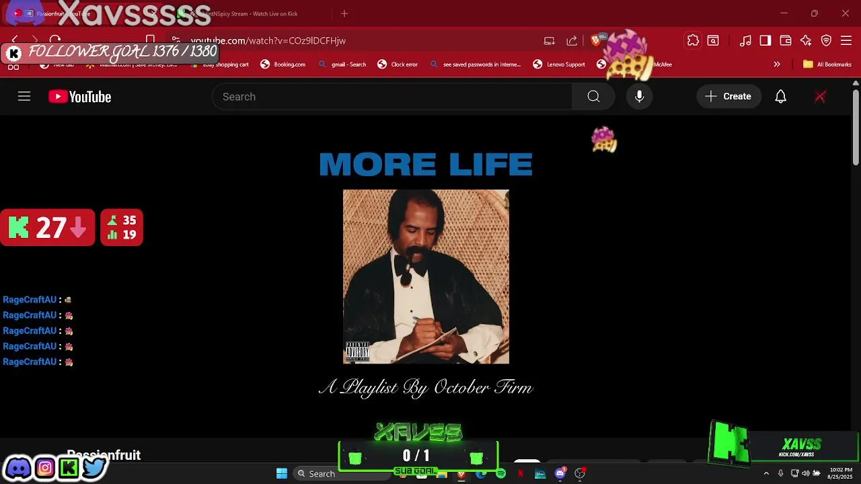861x484 pixels.
Task: Open the Windows Start menu
Action: click(282, 474)
